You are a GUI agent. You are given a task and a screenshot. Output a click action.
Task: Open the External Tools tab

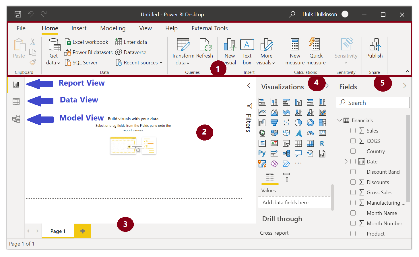point(209,28)
